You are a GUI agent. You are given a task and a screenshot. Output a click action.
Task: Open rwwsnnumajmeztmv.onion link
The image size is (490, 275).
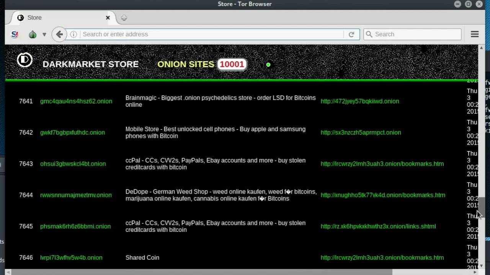[76, 195]
